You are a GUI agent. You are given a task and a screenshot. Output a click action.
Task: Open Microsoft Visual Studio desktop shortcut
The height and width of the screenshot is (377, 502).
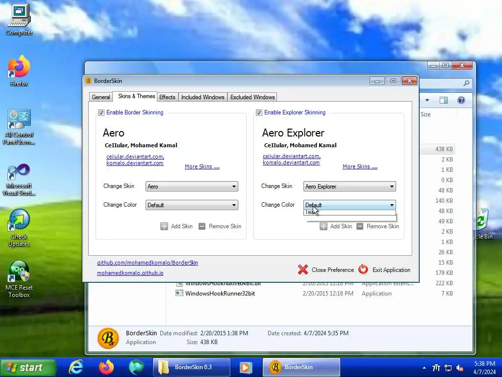(19, 179)
